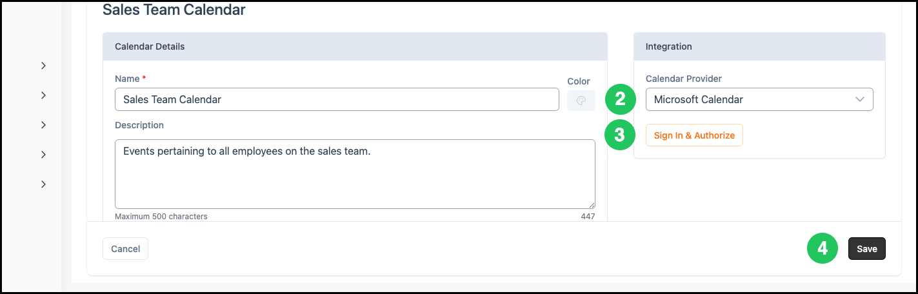Click Sign In & Authorize
The image size is (918, 294).
[x=694, y=135]
